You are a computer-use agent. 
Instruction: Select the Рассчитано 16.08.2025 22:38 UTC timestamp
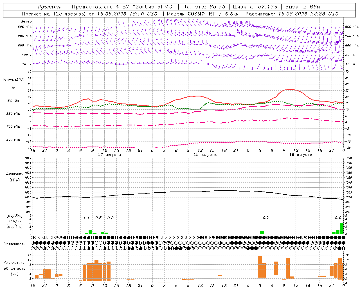(292, 14)
